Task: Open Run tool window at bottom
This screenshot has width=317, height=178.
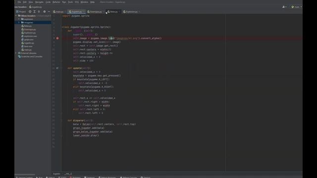Action: point(40,177)
